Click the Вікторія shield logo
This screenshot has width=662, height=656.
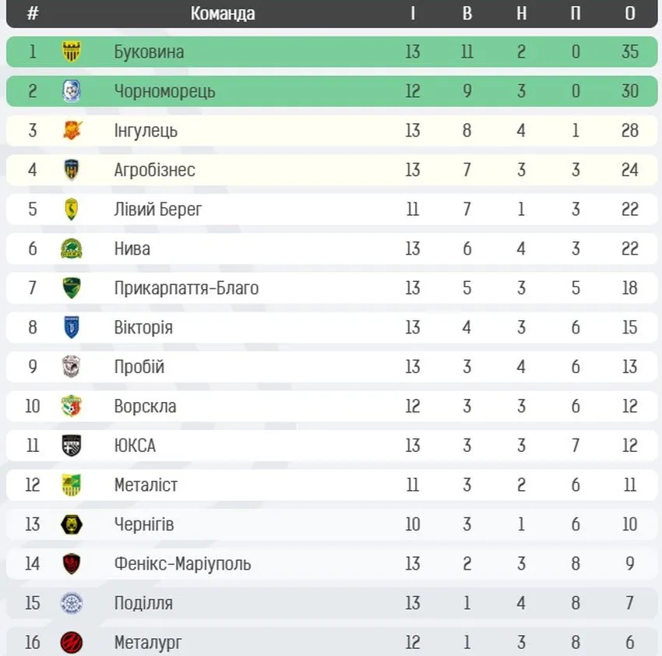pos(72,327)
